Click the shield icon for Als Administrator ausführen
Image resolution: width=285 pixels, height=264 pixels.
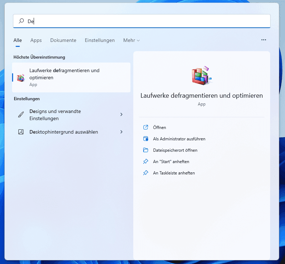coord(146,139)
